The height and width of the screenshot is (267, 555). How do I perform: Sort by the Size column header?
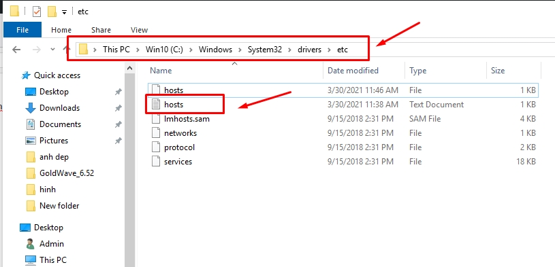pos(513,71)
